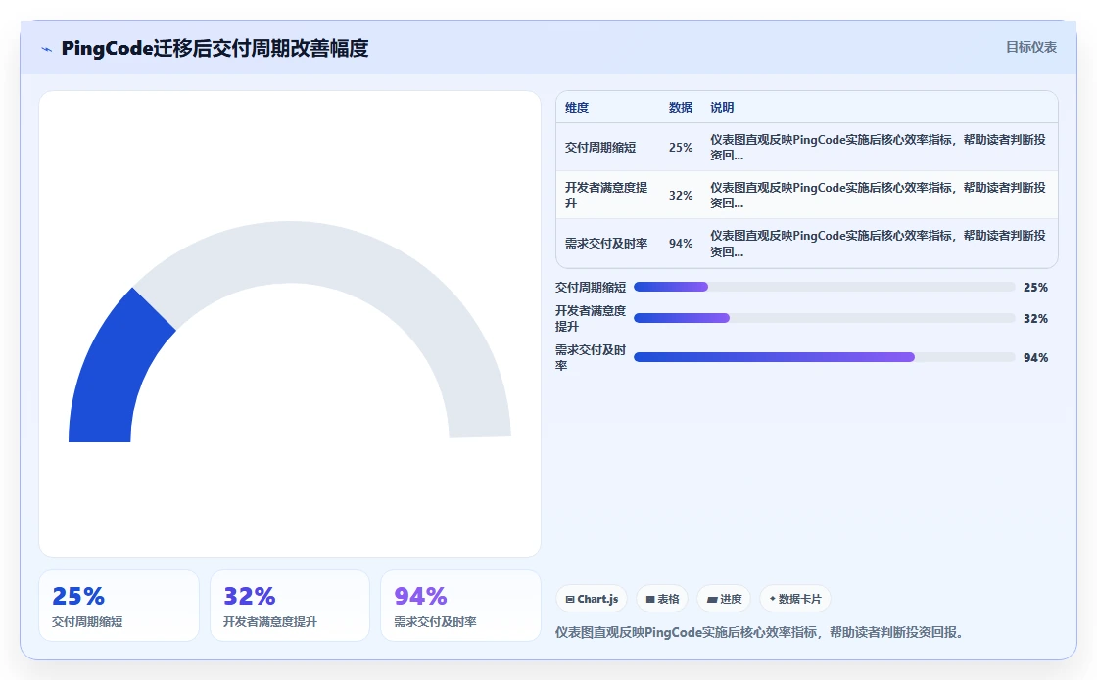Image resolution: width=1097 pixels, height=680 pixels.
Task: Click the 开发者满意度提升 progress bar
Action: 824,319
